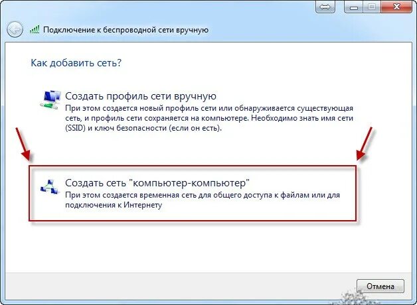Viewport: 417px width, 305px height.
Task: Minimize the wizard window
Action: coord(354,7)
